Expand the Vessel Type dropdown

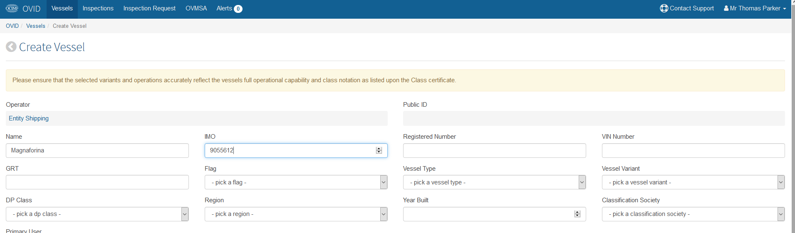[x=494, y=182]
